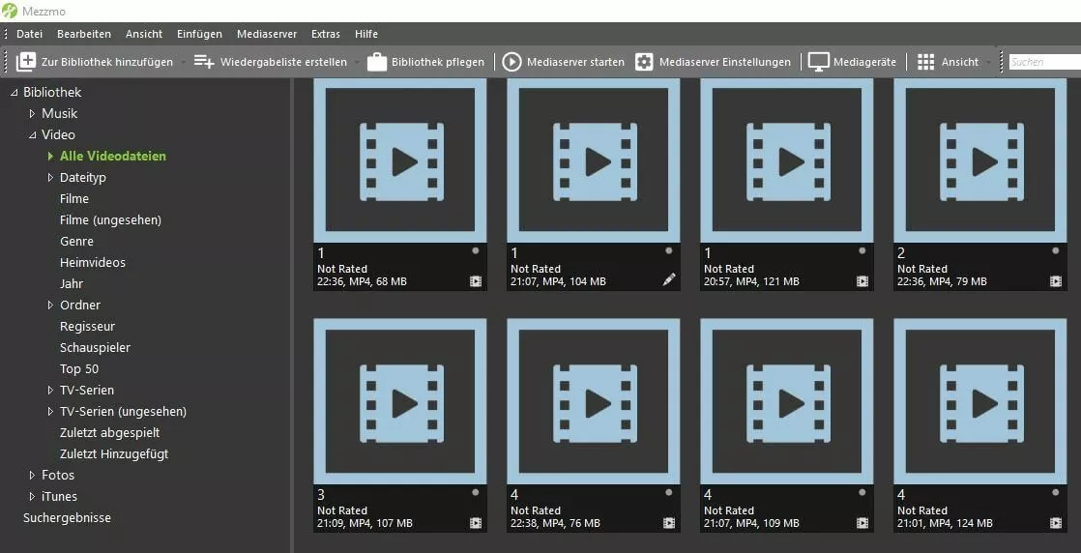Start the media server via Mediaserver starten
Image resolution: width=1081 pixels, height=553 pixels.
tap(564, 62)
